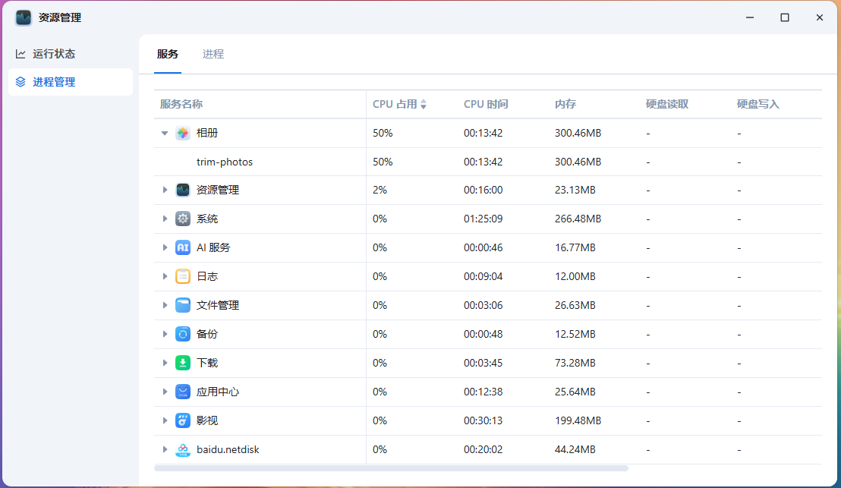Click the 系统 gear icon
The image size is (841, 488).
183,219
